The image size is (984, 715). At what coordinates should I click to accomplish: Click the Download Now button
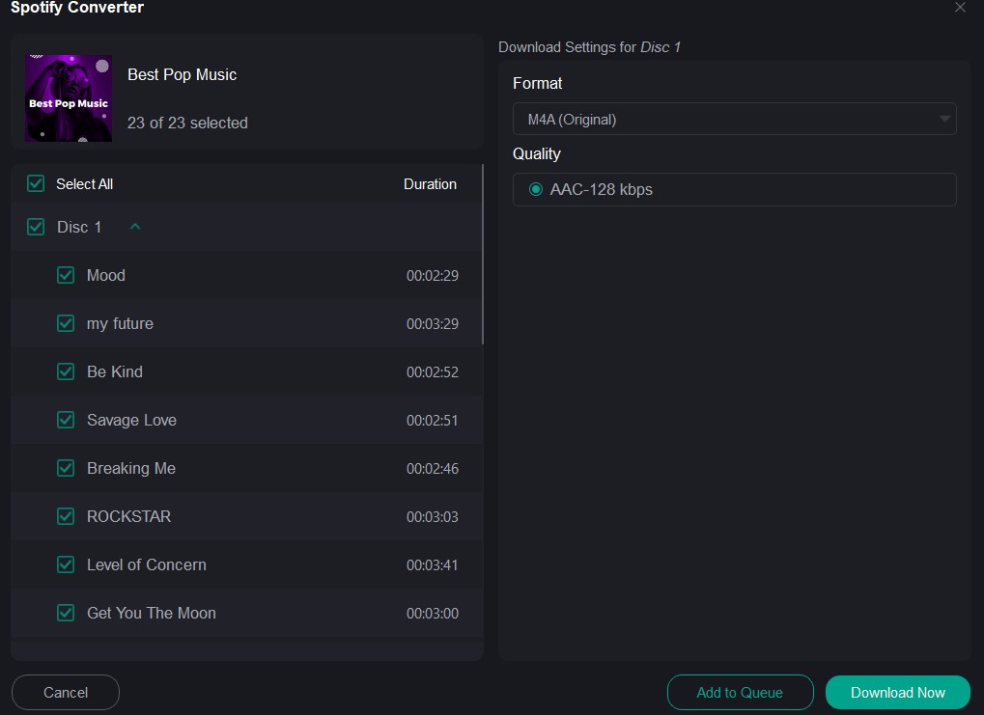click(897, 693)
